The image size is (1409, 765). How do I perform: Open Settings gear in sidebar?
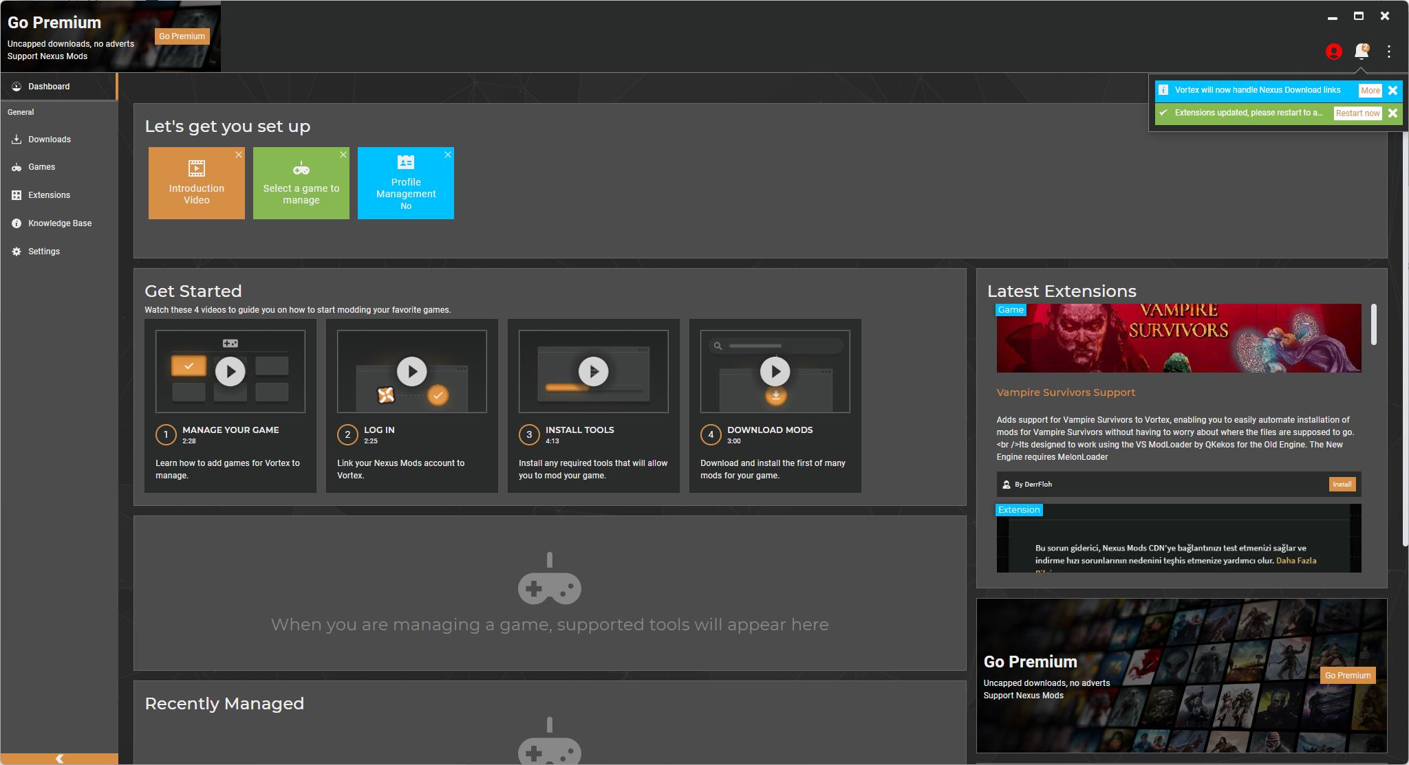(17, 252)
